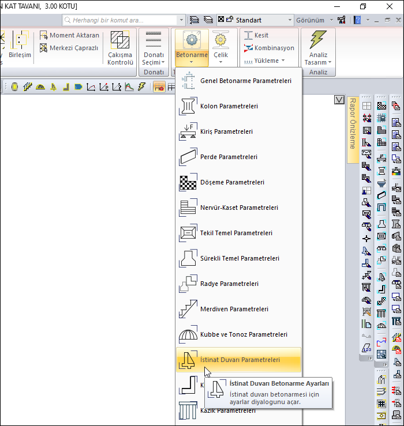Click the Moment Aktaran button
This screenshot has width=404, height=426.
[69, 35]
